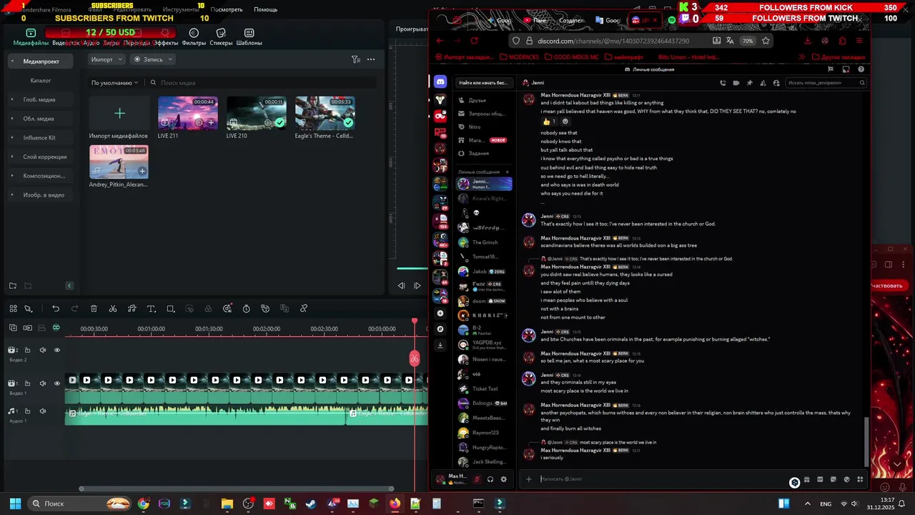Click Найти или начать беседу button

pos(484,83)
